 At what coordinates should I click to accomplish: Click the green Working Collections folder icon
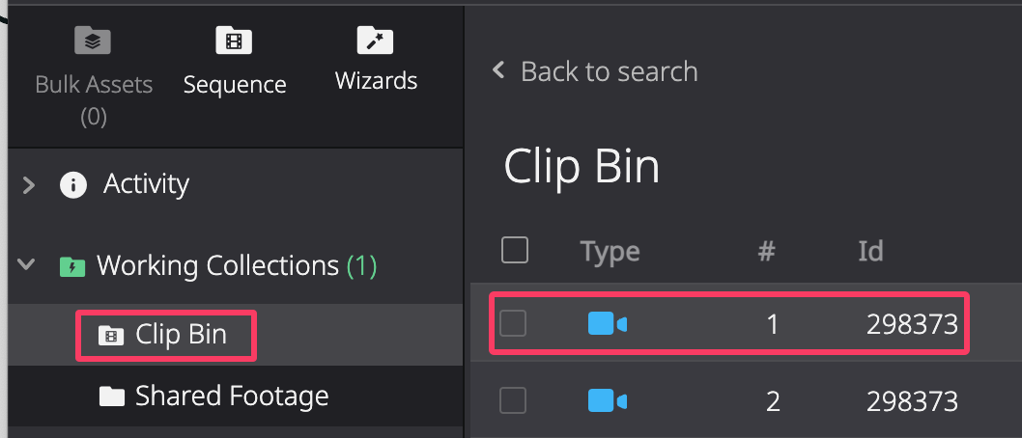pyautogui.click(x=72, y=267)
